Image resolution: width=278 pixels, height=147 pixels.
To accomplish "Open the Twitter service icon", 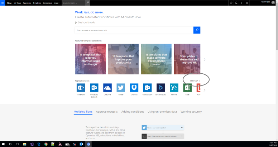I will (x=121, y=88).
